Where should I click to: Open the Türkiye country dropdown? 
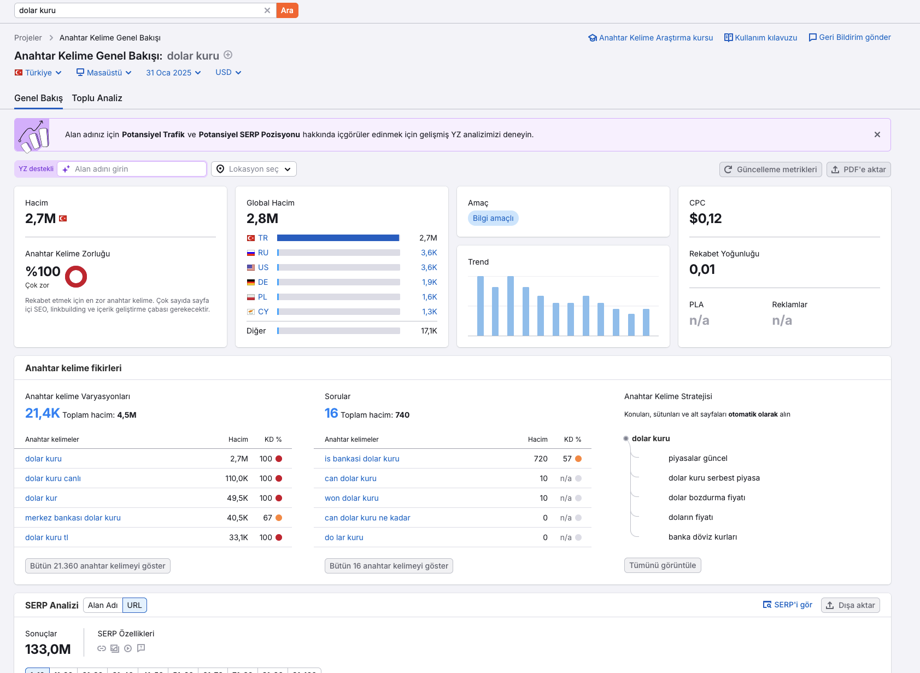tap(38, 73)
